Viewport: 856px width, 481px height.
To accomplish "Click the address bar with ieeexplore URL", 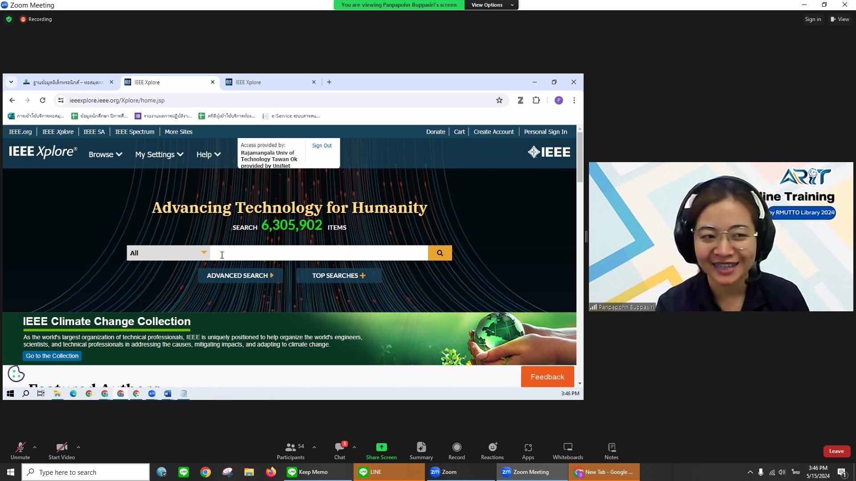I will coord(281,100).
